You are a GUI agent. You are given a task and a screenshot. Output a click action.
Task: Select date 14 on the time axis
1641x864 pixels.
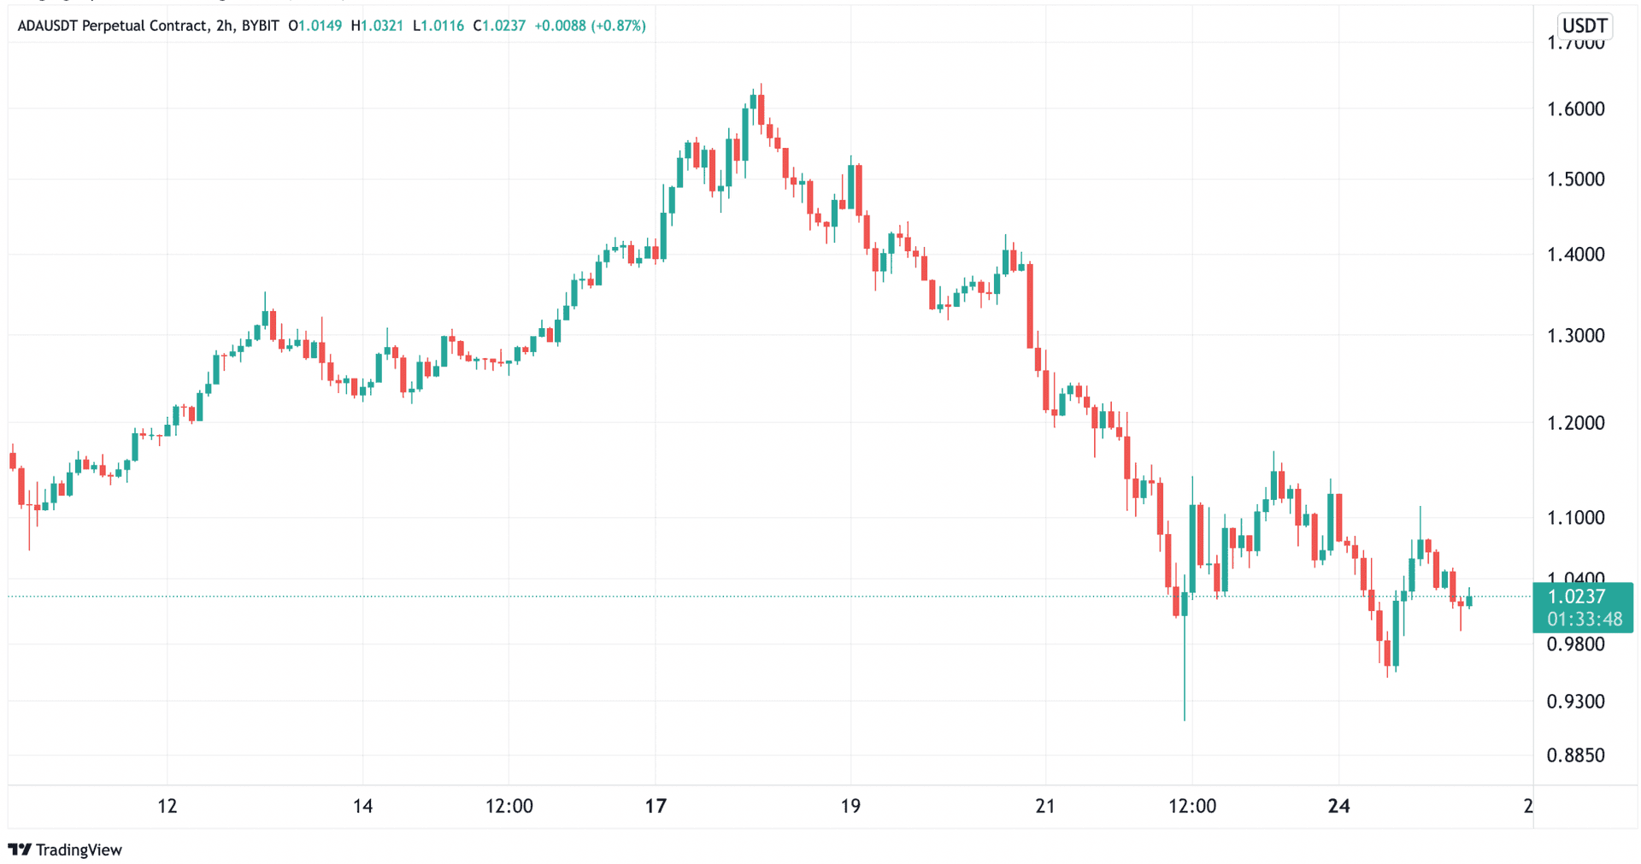[x=362, y=806]
